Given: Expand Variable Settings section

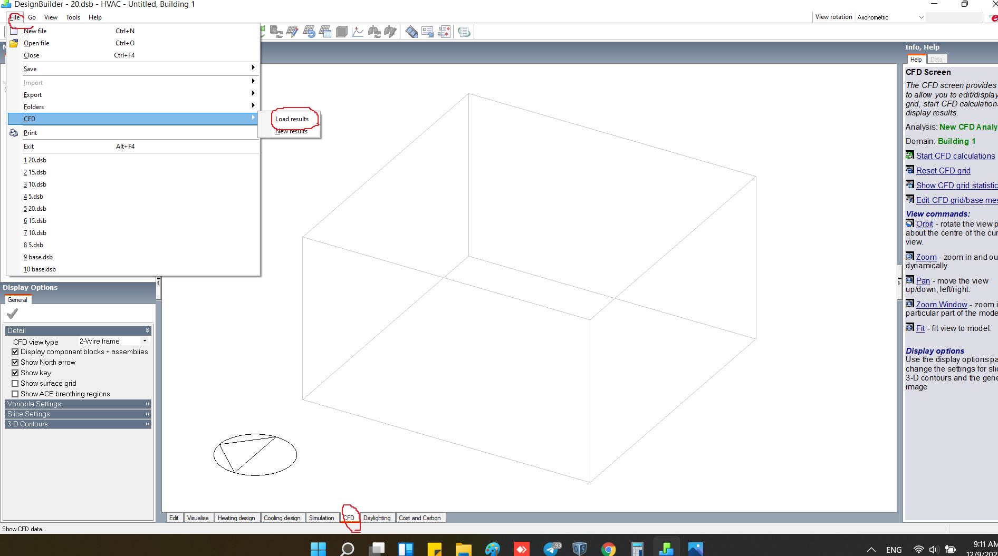Looking at the screenshot, I should 78,404.
